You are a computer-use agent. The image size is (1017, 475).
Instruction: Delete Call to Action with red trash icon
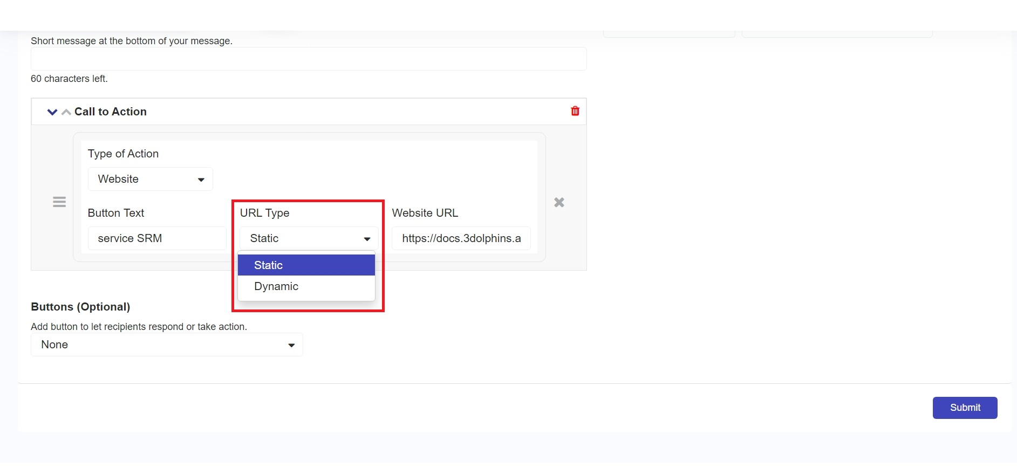coord(575,111)
